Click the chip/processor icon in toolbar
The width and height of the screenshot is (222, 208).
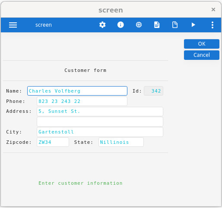coord(139,25)
